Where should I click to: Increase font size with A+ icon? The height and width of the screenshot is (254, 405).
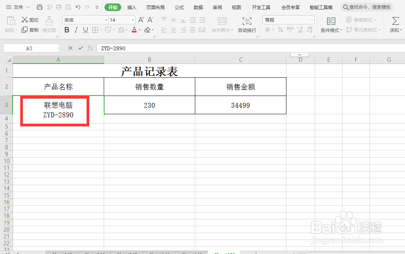point(141,19)
